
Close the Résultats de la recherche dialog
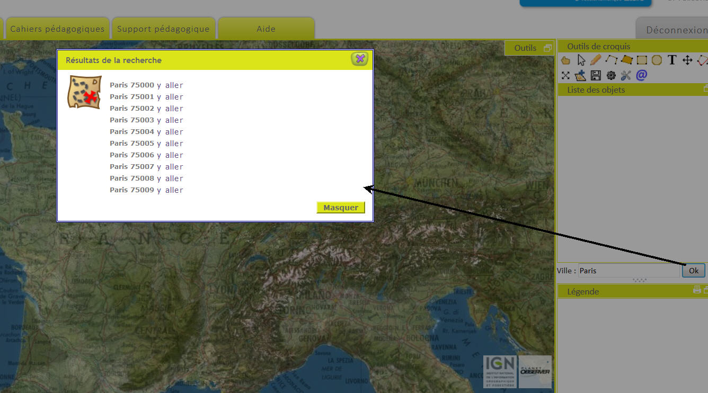[x=360, y=59]
